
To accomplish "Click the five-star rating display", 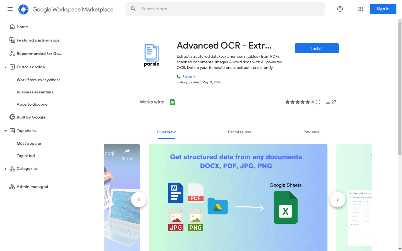I will 298,102.
